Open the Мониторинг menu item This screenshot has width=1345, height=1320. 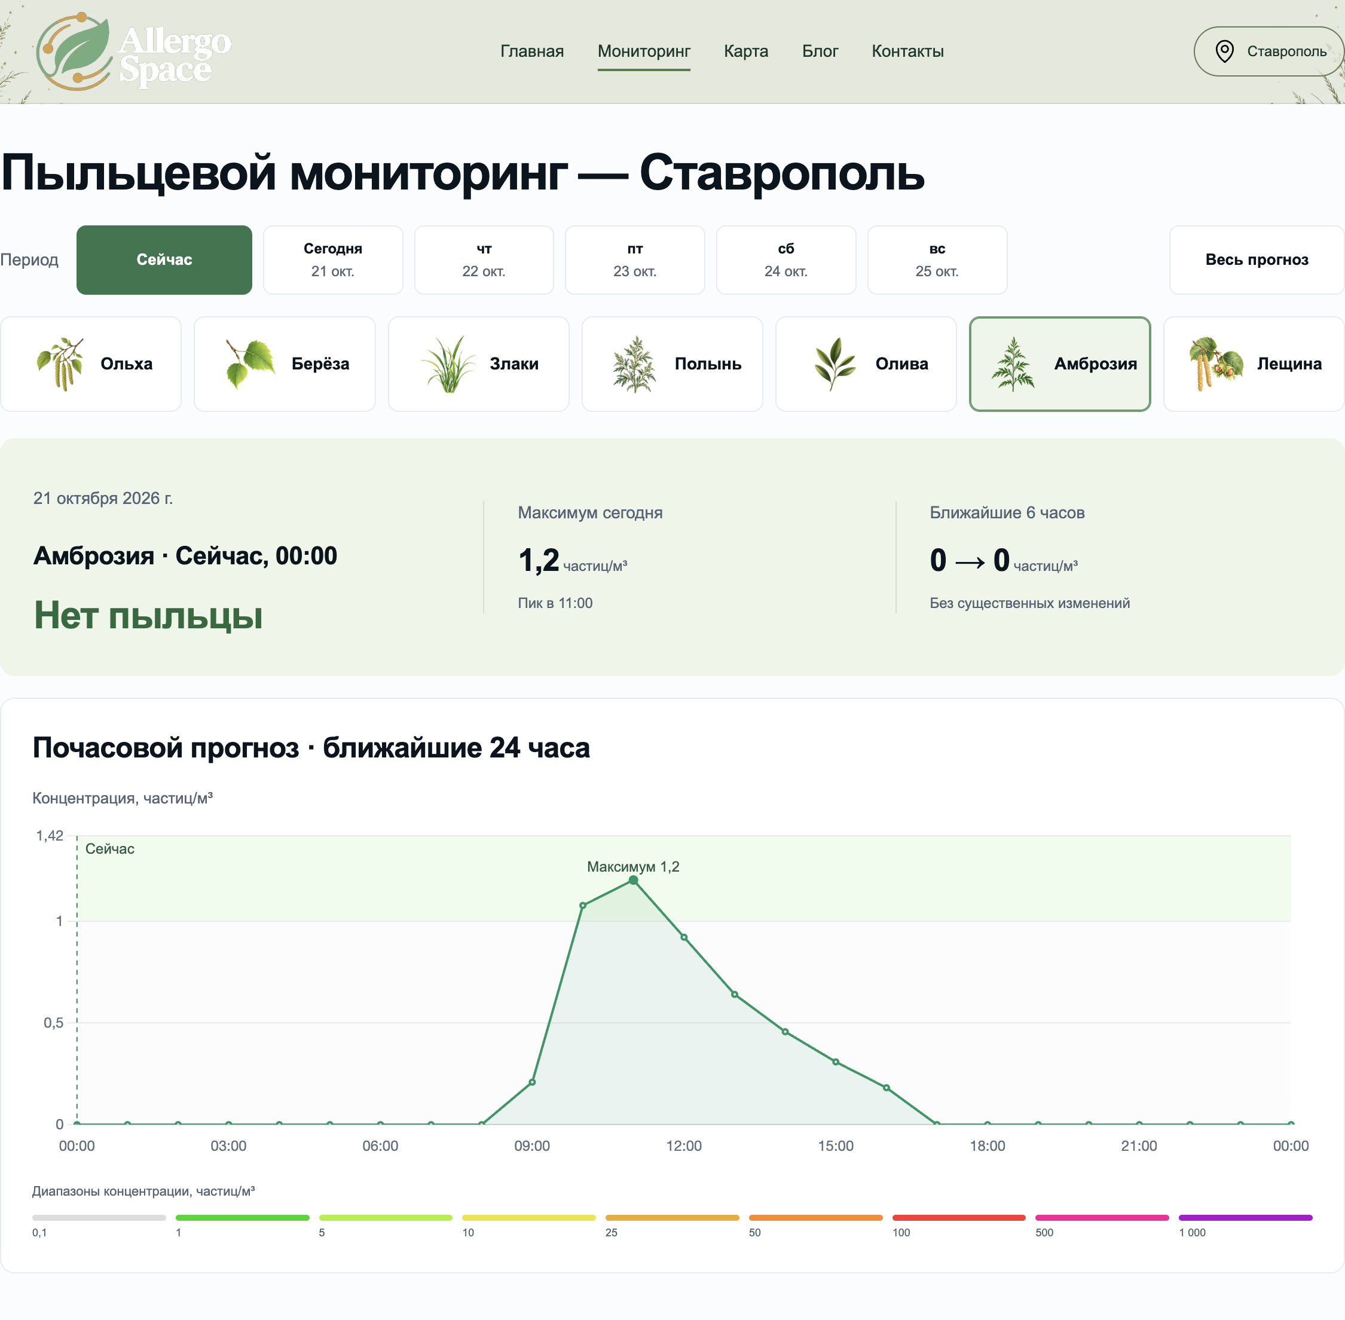tap(643, 51)
